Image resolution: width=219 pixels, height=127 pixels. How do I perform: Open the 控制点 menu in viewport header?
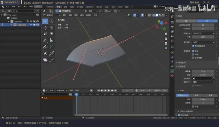coord(89,15)
